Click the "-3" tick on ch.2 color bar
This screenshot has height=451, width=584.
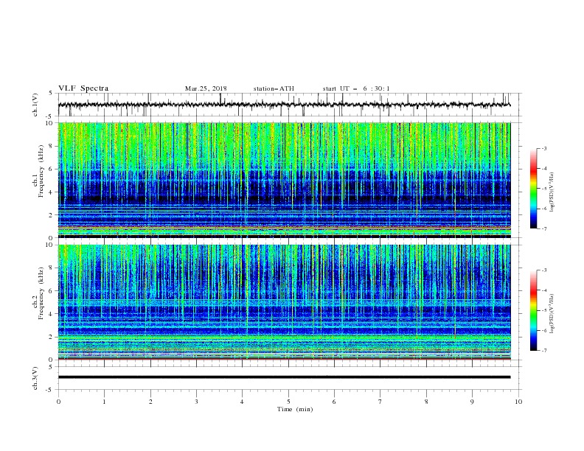click(543, 270)
